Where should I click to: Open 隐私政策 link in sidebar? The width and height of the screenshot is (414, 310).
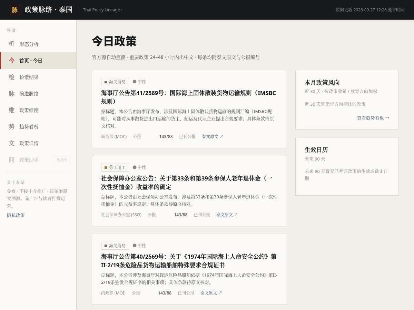[x=16, y=215]
